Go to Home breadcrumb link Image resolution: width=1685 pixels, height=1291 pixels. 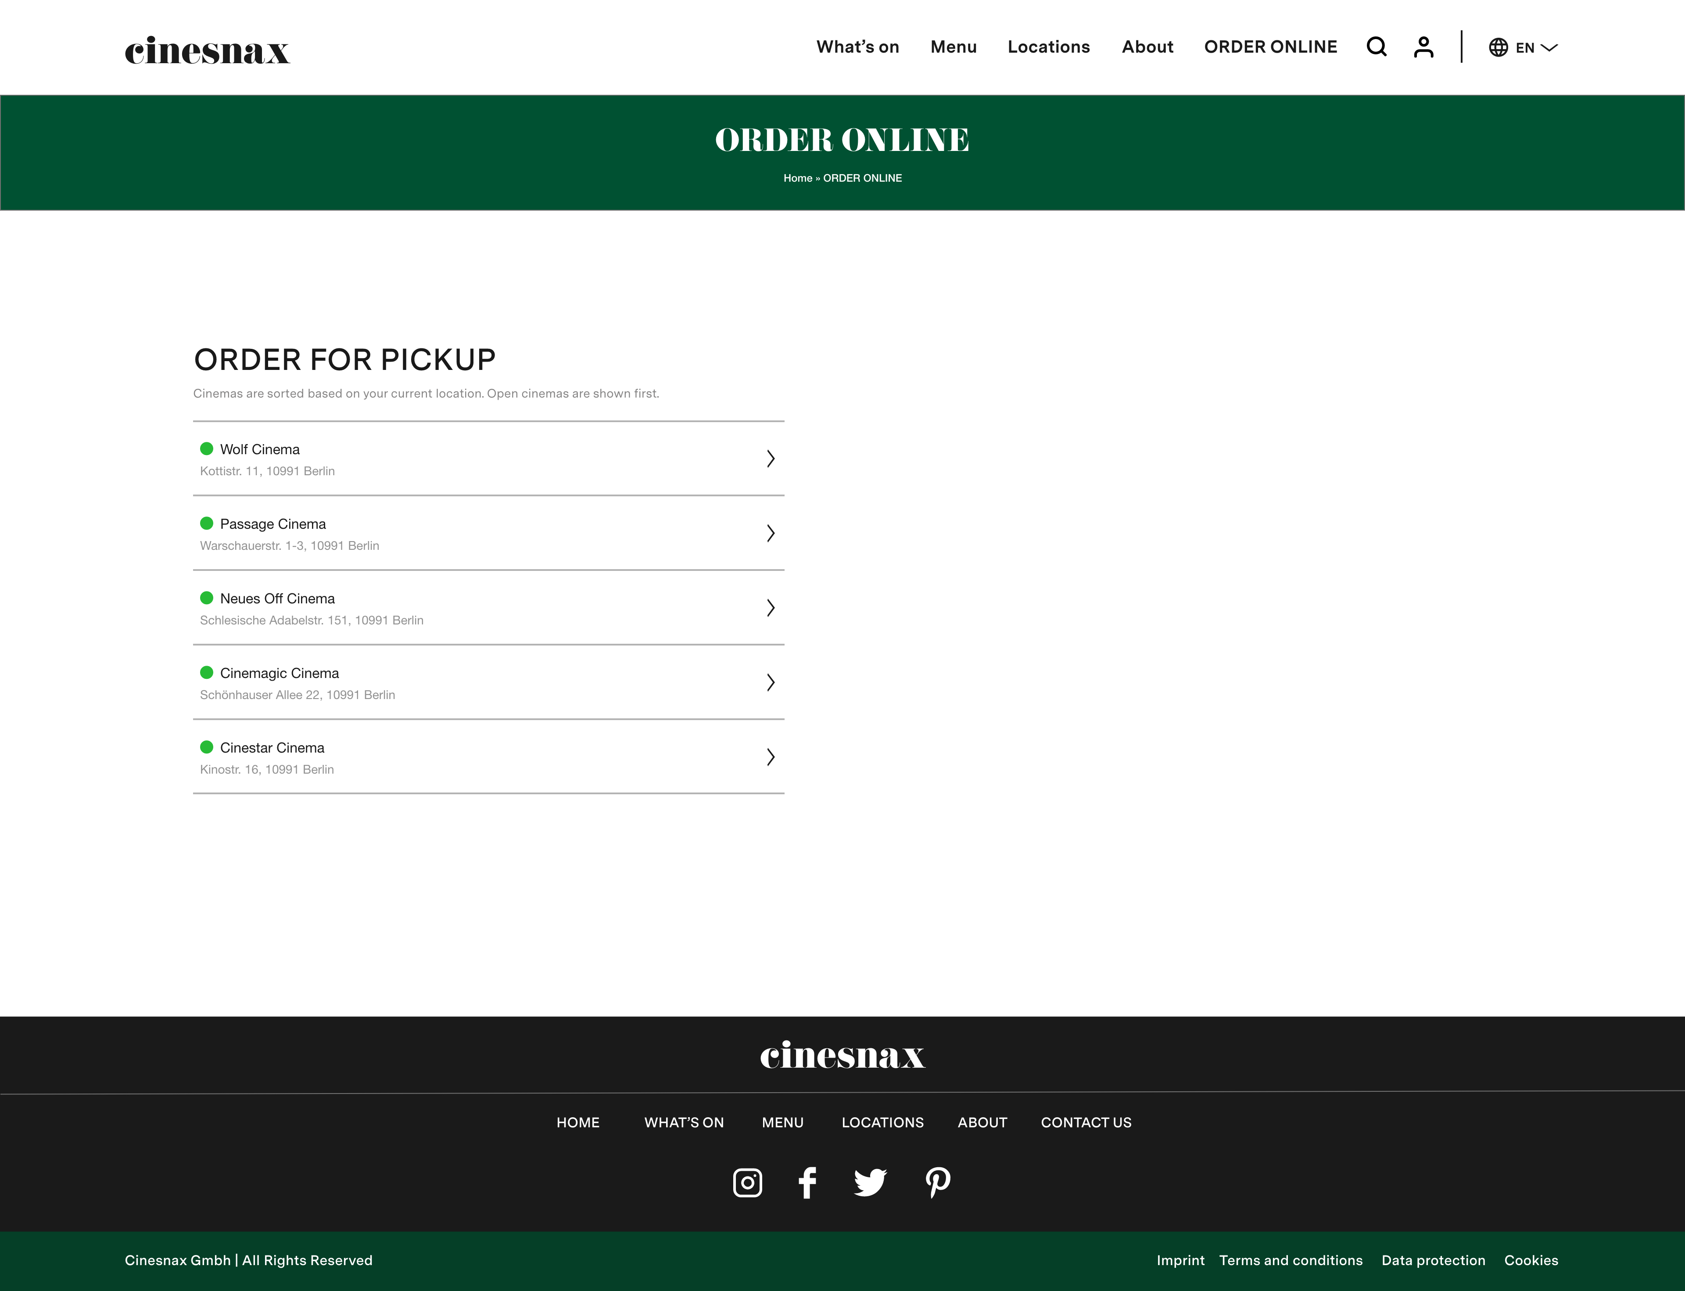pyautogui.click(x=798, y=178)
